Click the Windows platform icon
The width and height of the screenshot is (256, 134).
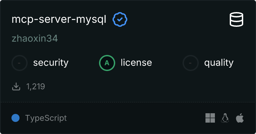click(x=210, y=118)
